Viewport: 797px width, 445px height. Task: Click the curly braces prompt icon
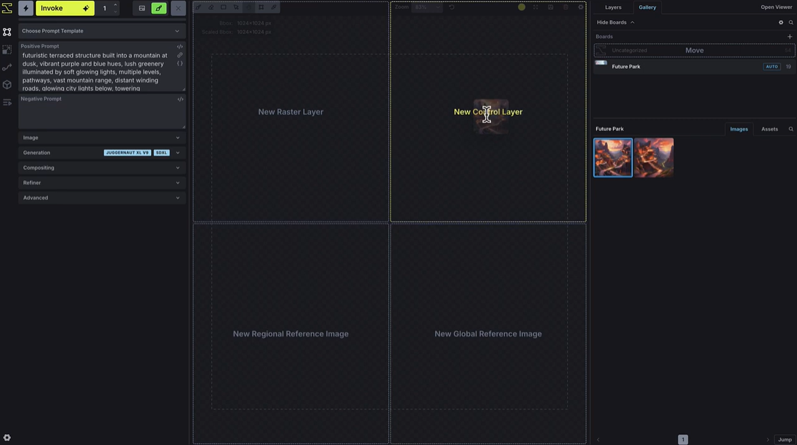[x=180, y=63]
